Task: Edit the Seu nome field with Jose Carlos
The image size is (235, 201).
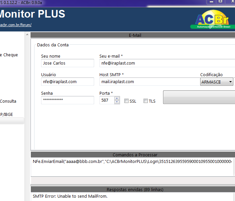Action: [x=68, y=63]
